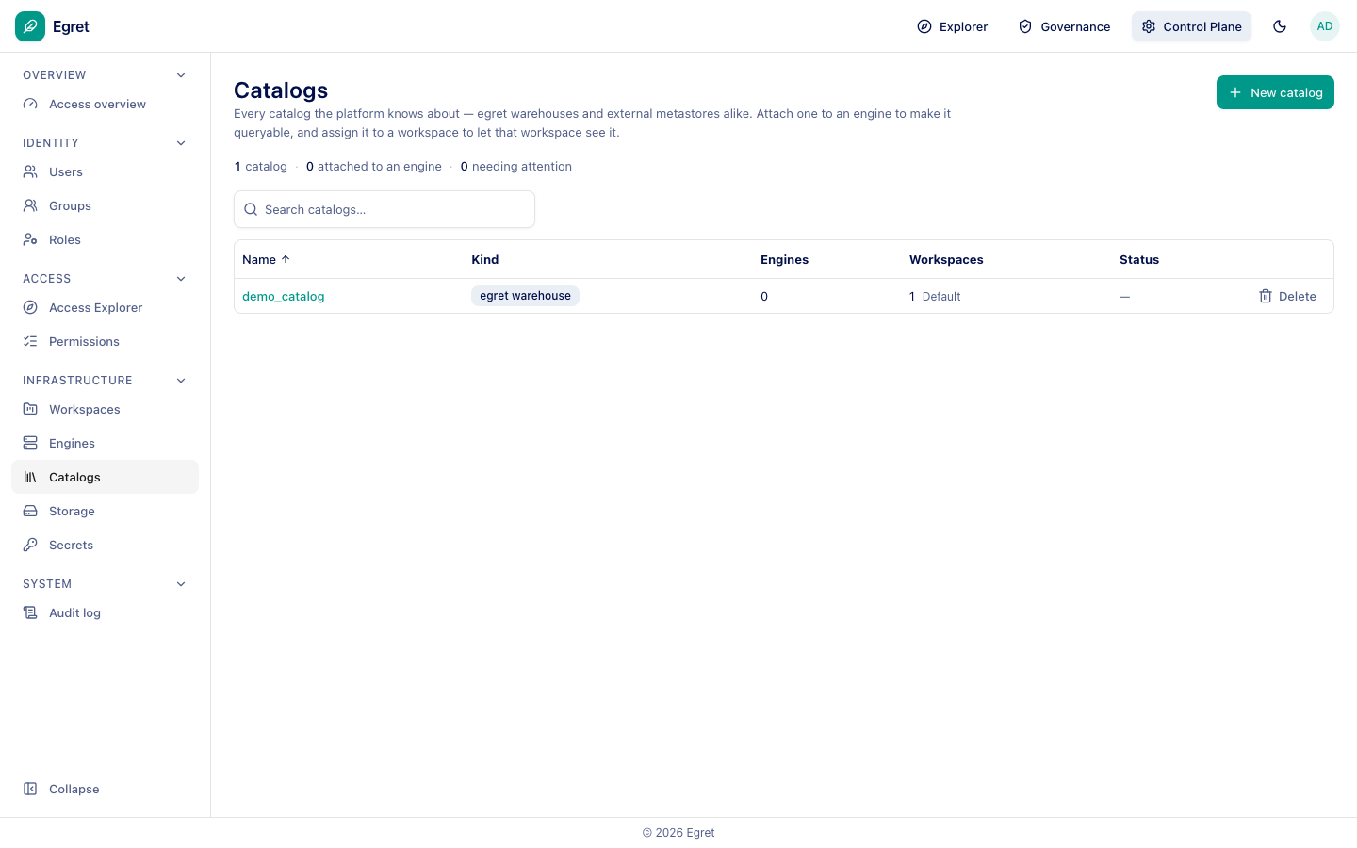Screen dimensions: 1357x848
Task: Click the New catalog button
Action: 1275,92
